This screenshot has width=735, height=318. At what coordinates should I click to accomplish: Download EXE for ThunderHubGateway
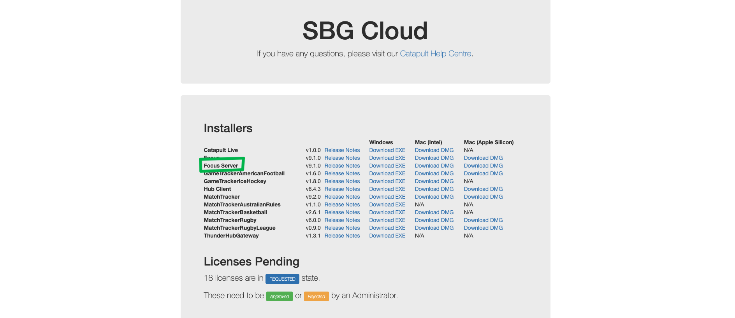point(387,236)
